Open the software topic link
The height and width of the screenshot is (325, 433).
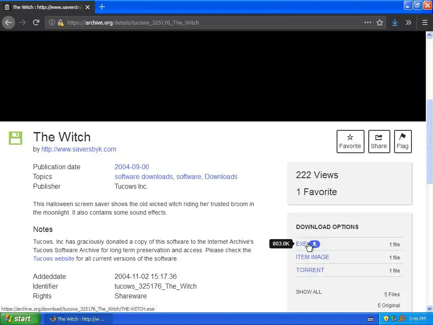[189, 176]
